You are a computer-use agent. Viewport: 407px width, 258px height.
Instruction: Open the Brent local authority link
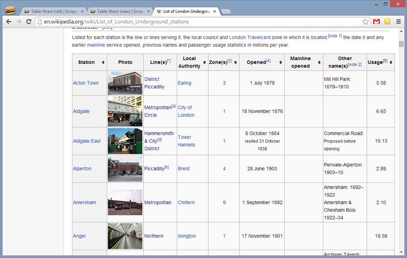(184, 168)
